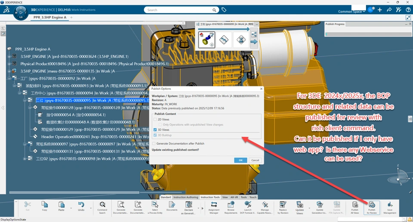Click the 3DEXPERIENCE compass
413x222 pixels.
point(21,12)
